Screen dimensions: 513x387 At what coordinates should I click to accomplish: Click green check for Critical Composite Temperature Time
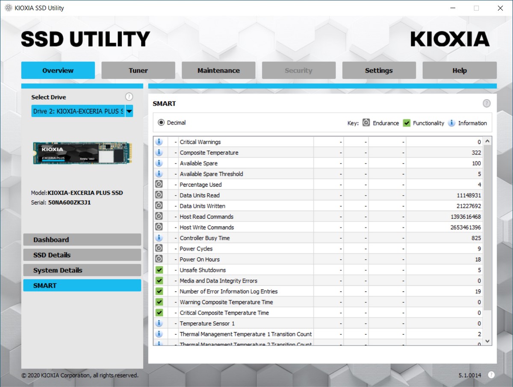point(159,313)
